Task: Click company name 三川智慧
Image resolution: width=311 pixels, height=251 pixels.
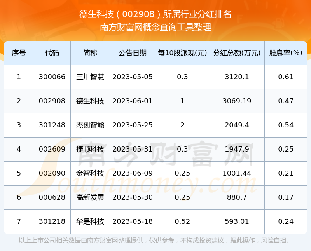Action: [90, 77]
